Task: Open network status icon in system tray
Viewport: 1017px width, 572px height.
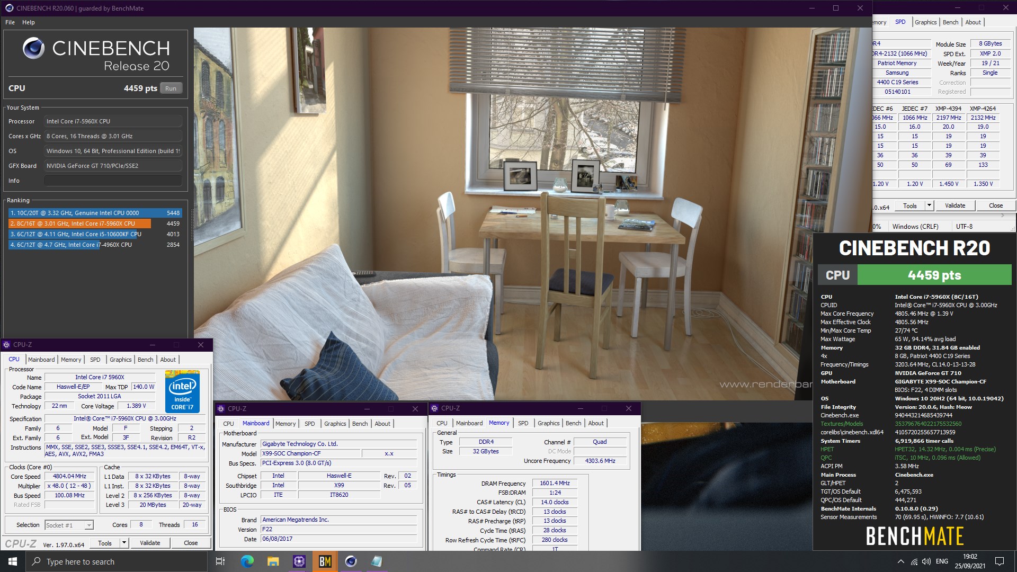Action: coord(914,561)
